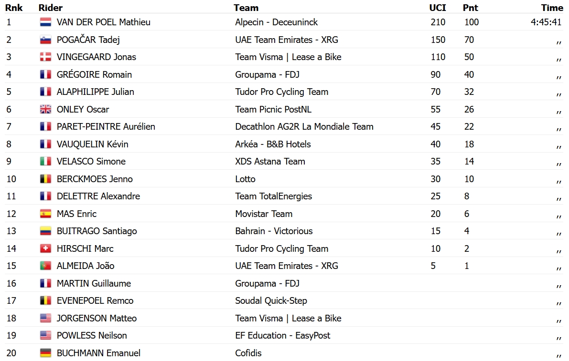Click the Italian flag beside Velasco
The width and height of the screenshot is (569, 361).
tap(45, 162)
